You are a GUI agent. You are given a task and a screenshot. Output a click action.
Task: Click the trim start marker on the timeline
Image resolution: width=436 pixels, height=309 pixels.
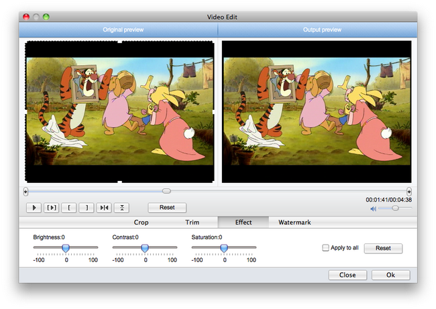pos(25,192)
